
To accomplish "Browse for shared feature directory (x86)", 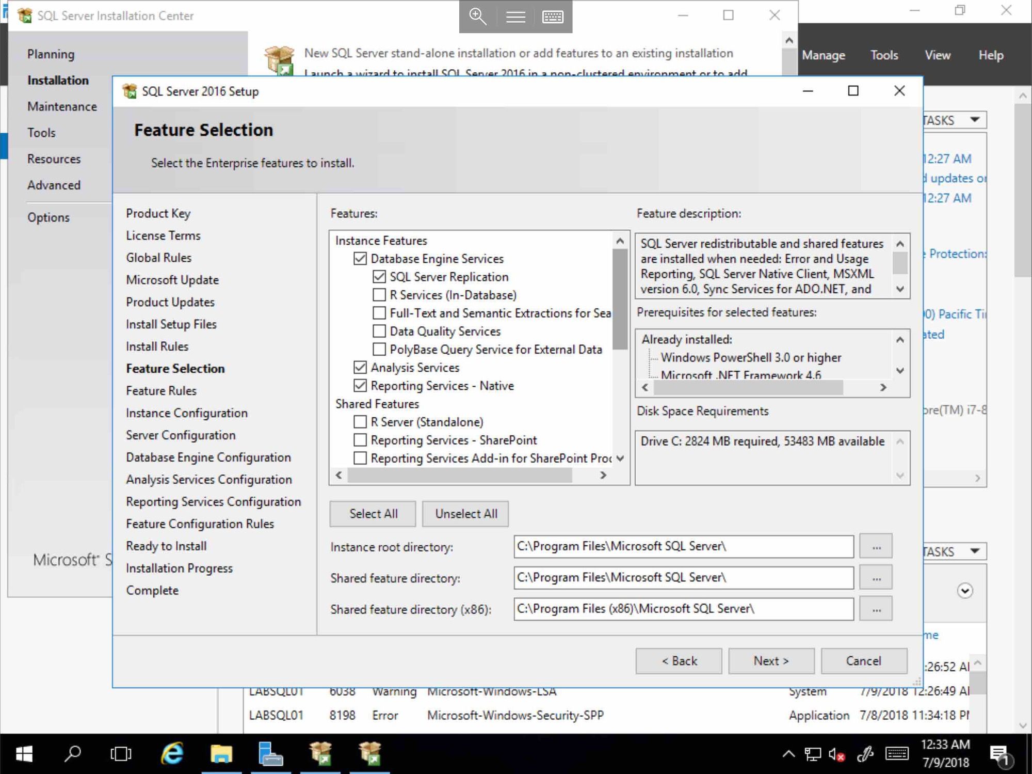I will tap(876, 609).
